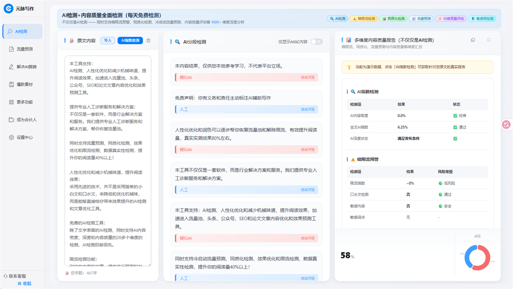Click the 1000+ highlighted text in subtitle
513x289 pixels.
(216, 22)
